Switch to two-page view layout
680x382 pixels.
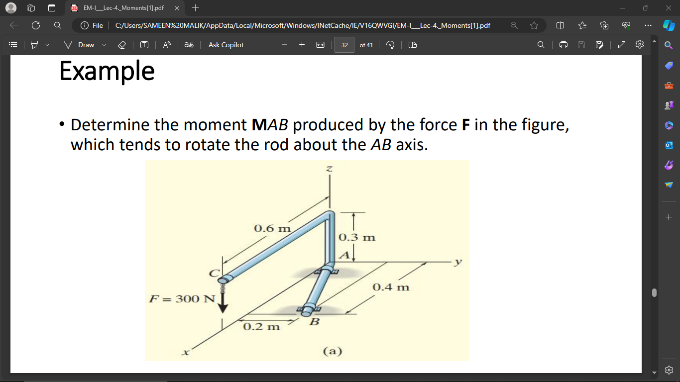coord(412,45)
